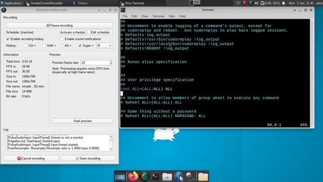Open the Terminal Tabs menu

[172, 16]
